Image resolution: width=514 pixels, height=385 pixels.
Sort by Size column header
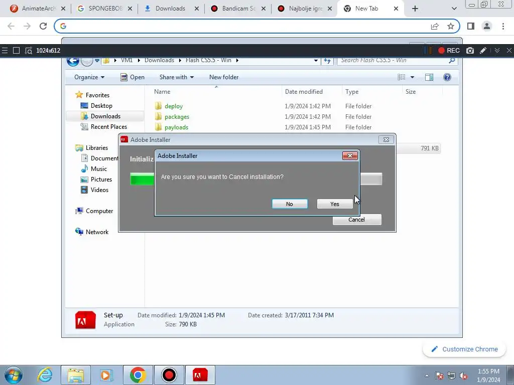click(x=411, y=92)
